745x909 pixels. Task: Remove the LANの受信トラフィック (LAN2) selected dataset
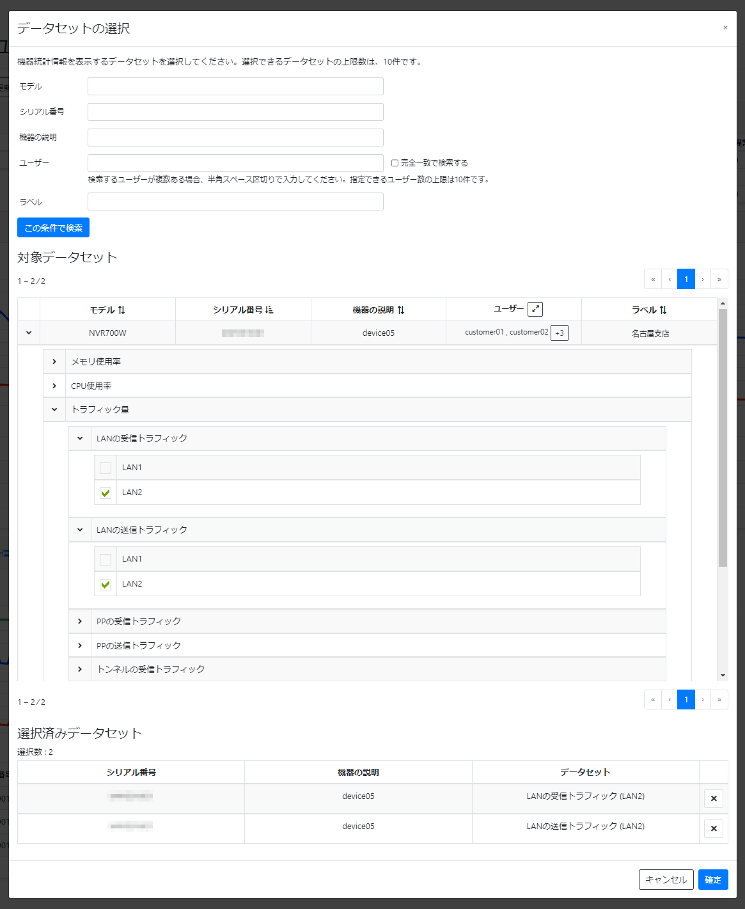(713, 798)
